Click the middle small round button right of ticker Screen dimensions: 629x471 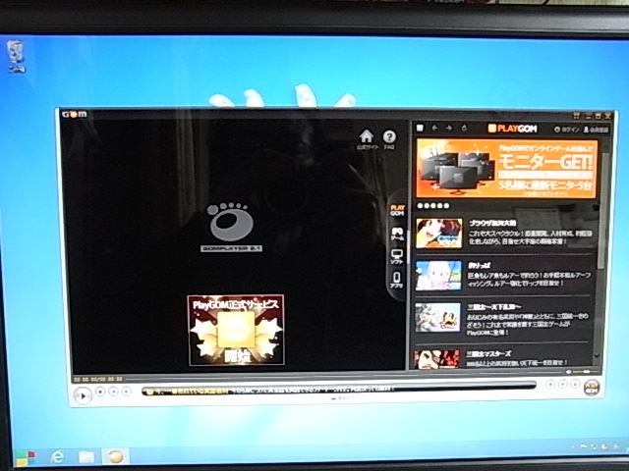coord(563,384)
